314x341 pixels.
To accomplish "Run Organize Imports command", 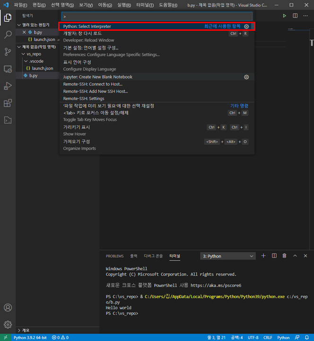I will tap(157, 145).
